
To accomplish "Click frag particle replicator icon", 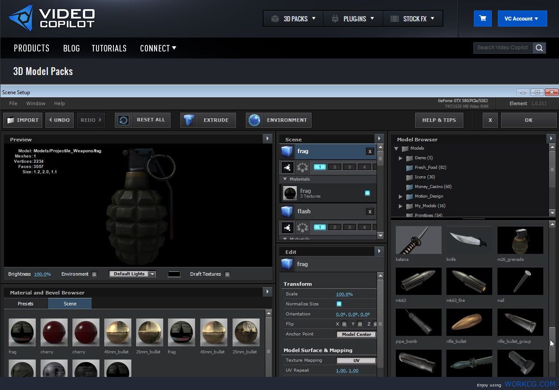I will (x=288, y=167).
